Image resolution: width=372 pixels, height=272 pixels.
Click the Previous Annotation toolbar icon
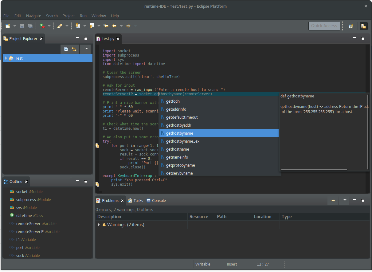(x=92, y=26)
